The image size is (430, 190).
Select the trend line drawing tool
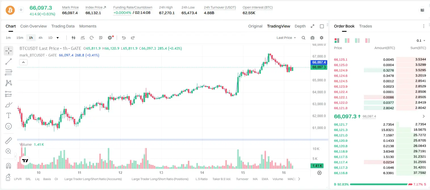click(x=9, y=62)
